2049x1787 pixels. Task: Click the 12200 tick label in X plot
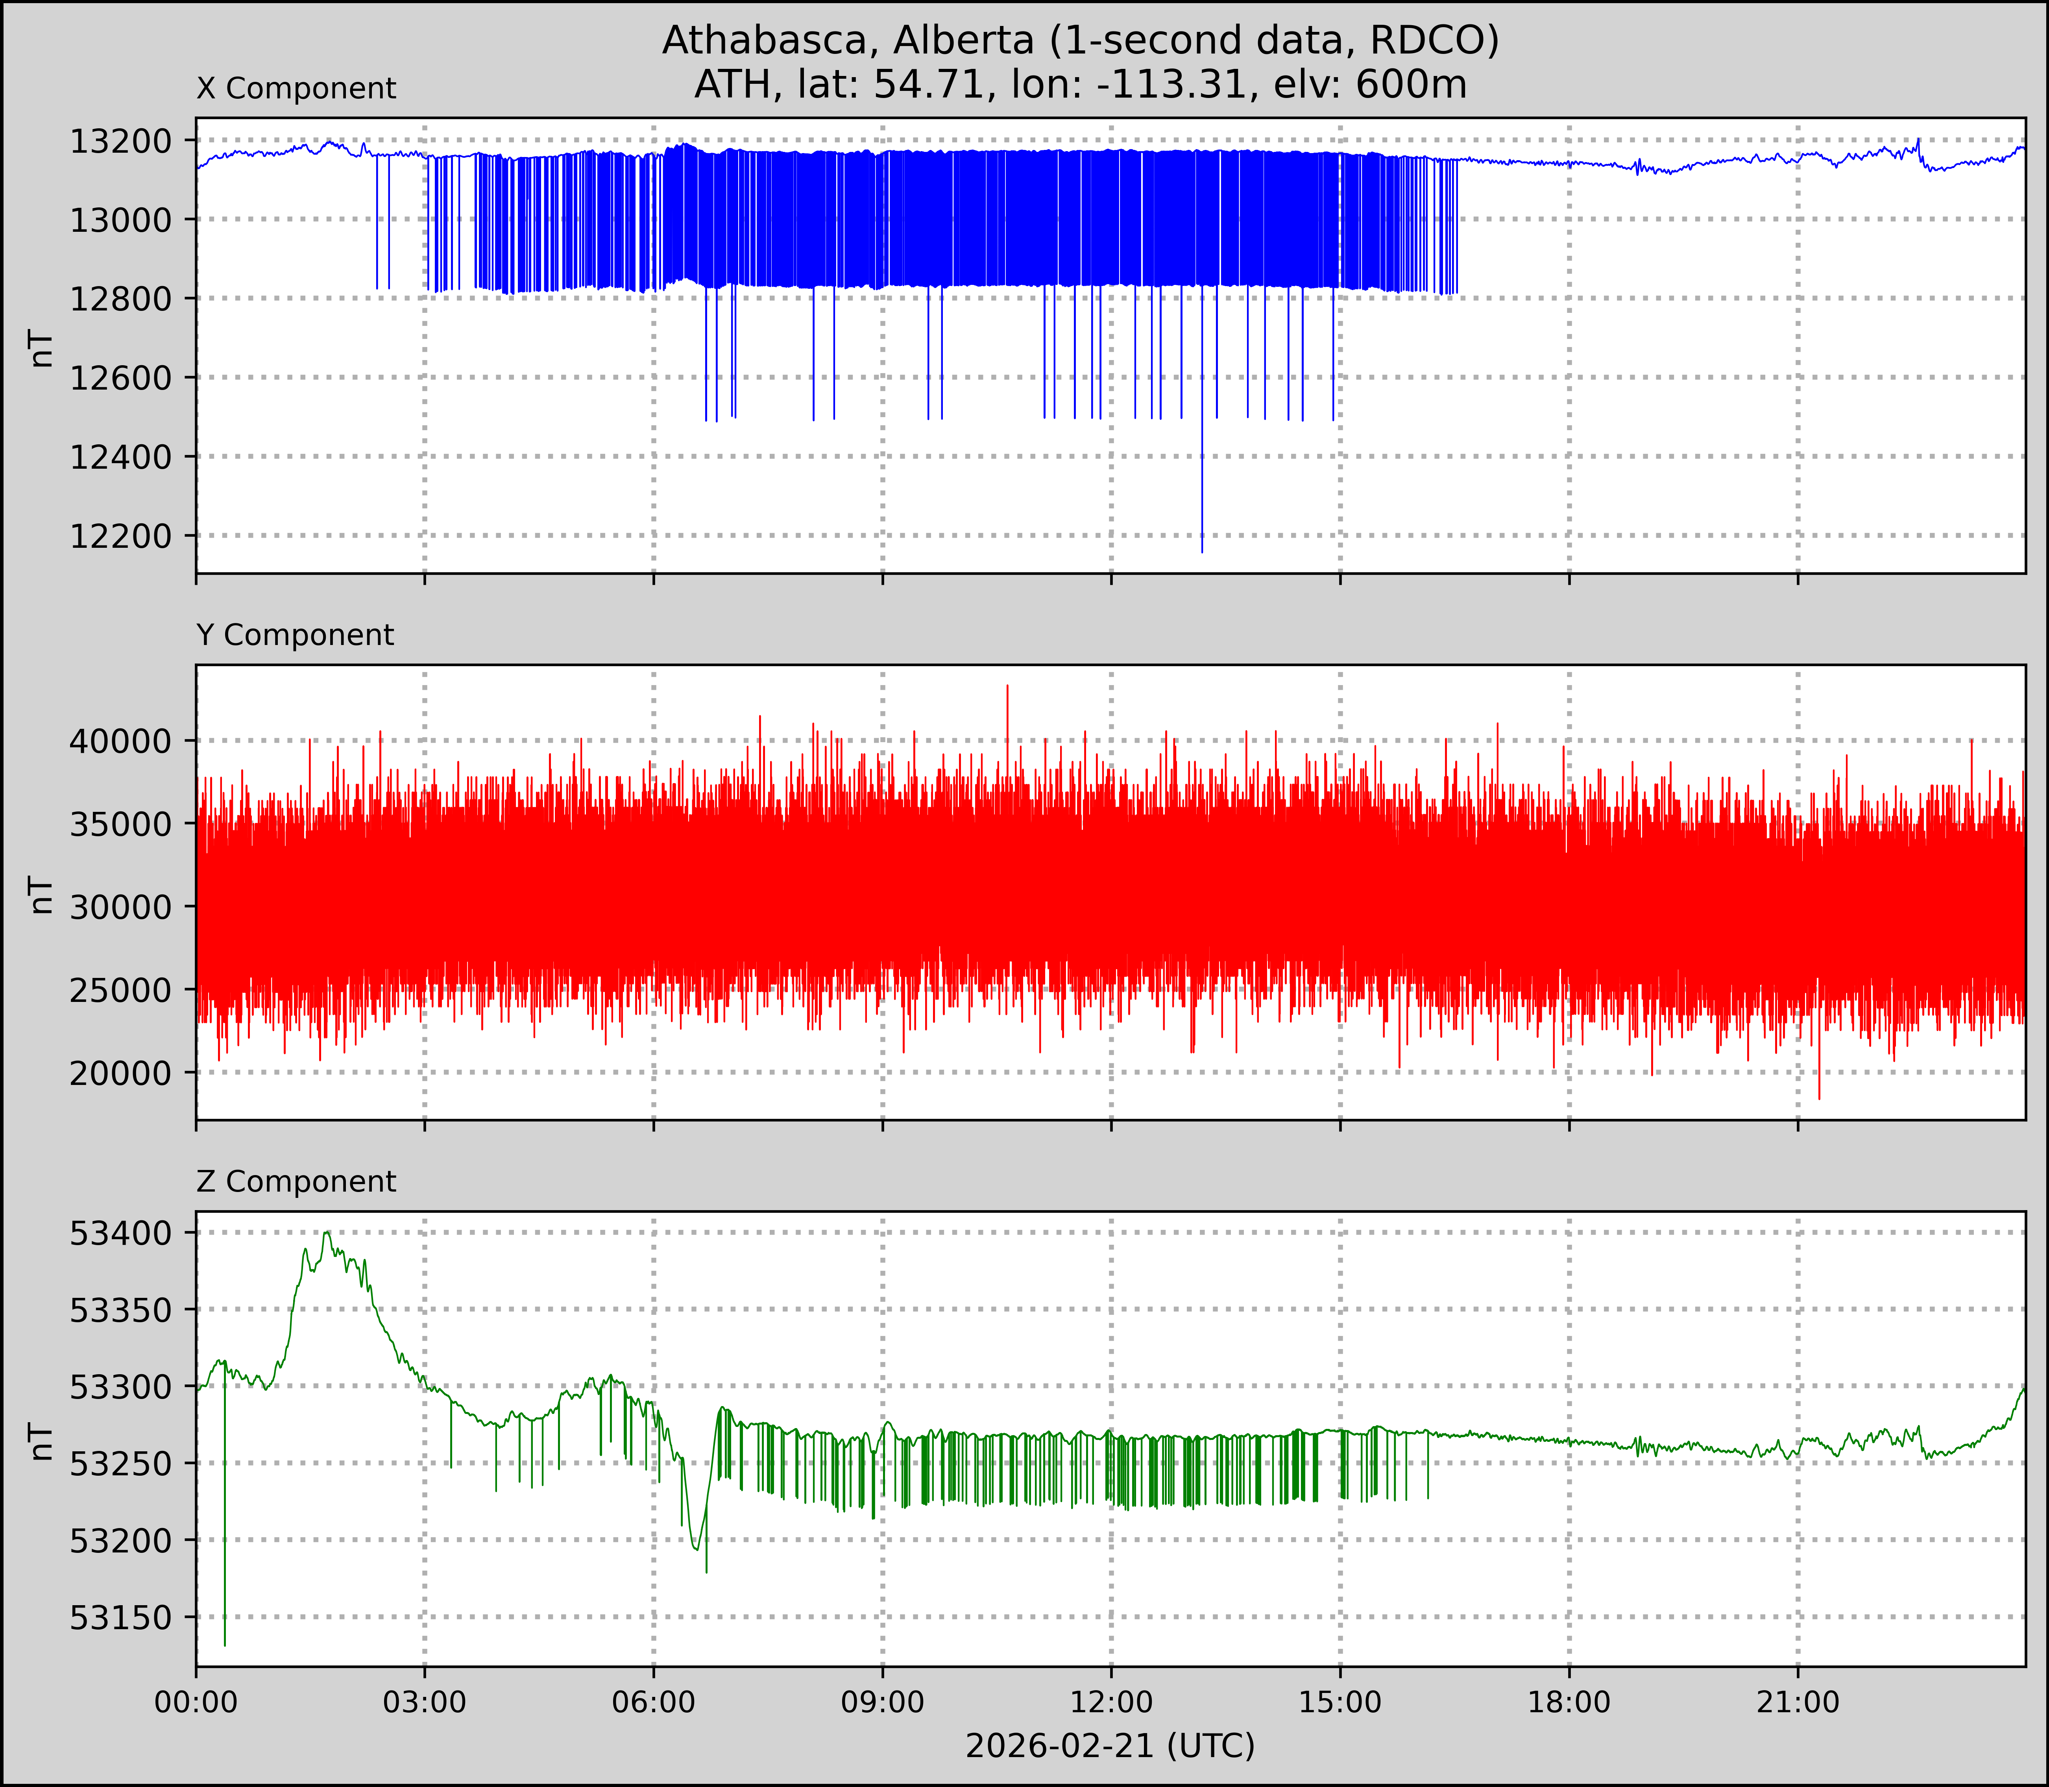pyautogui.click(x=121, y=536)
